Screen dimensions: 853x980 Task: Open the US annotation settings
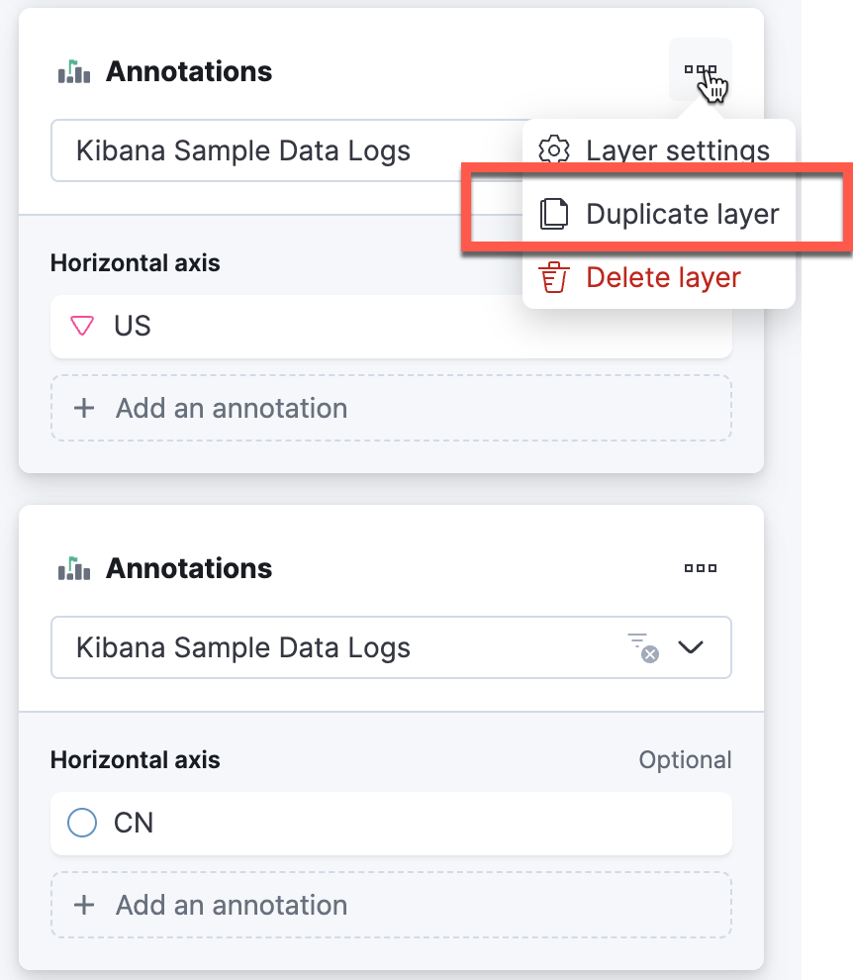tap(391, 327)
